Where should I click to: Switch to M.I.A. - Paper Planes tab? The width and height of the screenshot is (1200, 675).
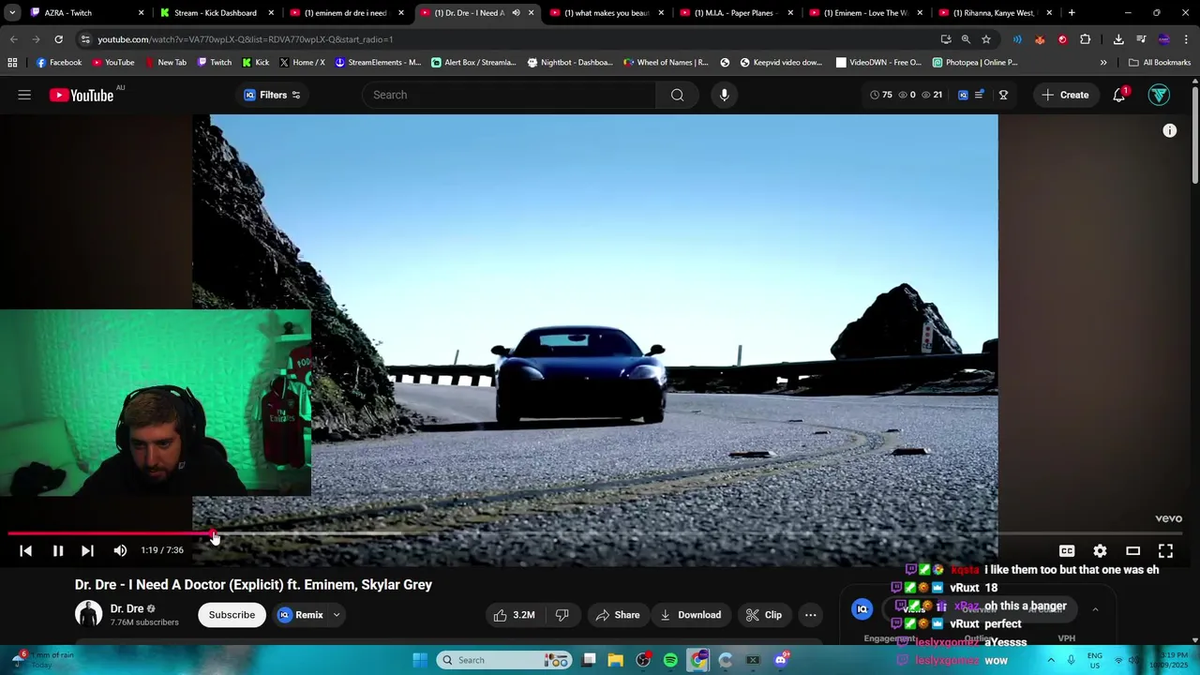click(x=738, y=13)
